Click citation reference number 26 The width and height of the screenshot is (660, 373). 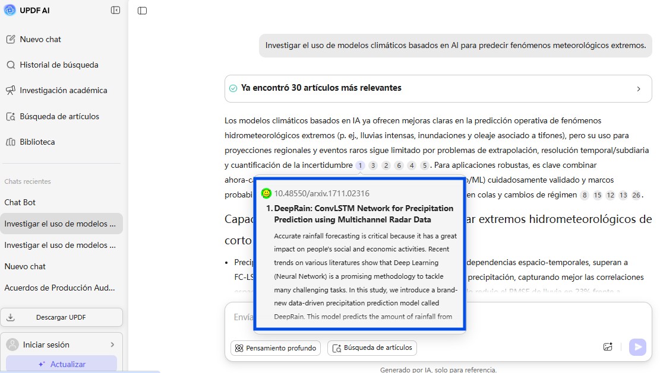click(x=636, y=195)
